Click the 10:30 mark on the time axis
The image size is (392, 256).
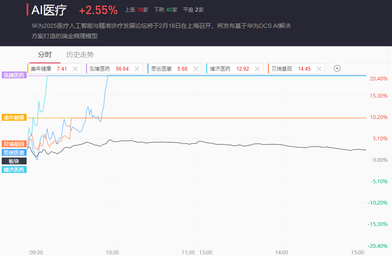click(x=112, y=252)
